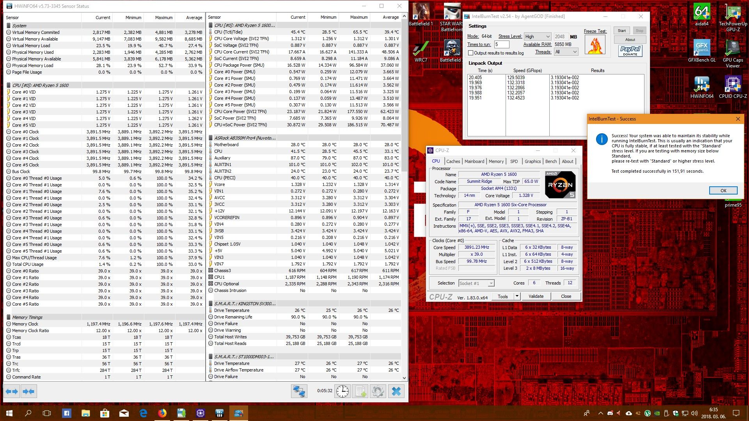Screen dimensions: 749x421
Task: Click PayPal Donate button in IntelBurnTest
Action: click(x=630, y=51)
